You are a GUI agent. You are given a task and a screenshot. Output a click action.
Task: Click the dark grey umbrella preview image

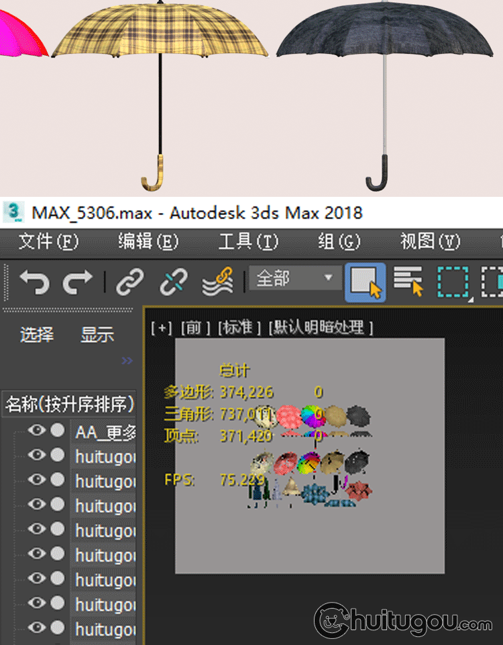tap(384, 96)
